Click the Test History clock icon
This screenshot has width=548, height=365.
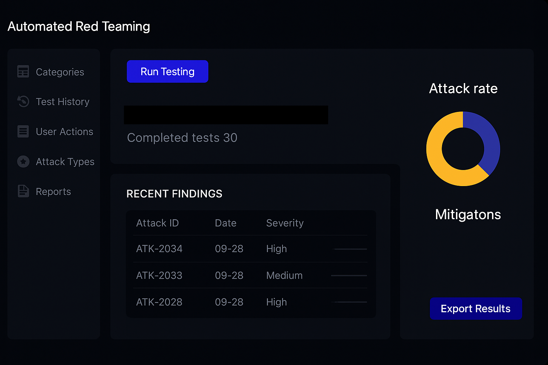(23, 102)
